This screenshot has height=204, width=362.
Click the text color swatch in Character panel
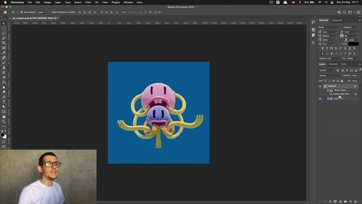point(354,44)
